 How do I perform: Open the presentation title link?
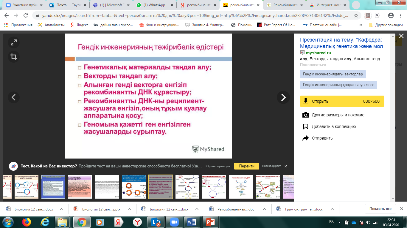341,43
